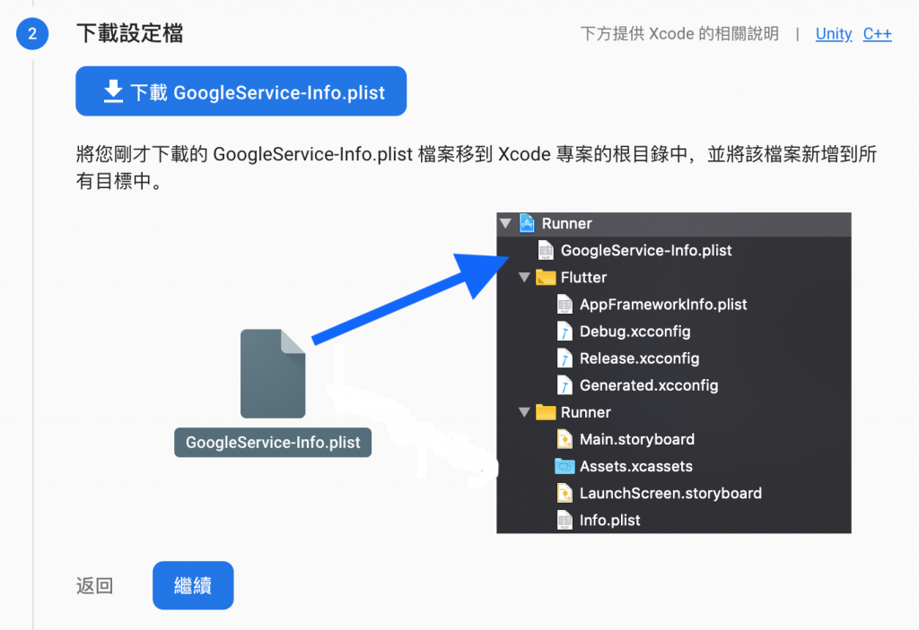
Task: Select LaunchScreen.storyboard in the tree
Action: point(670,493)
